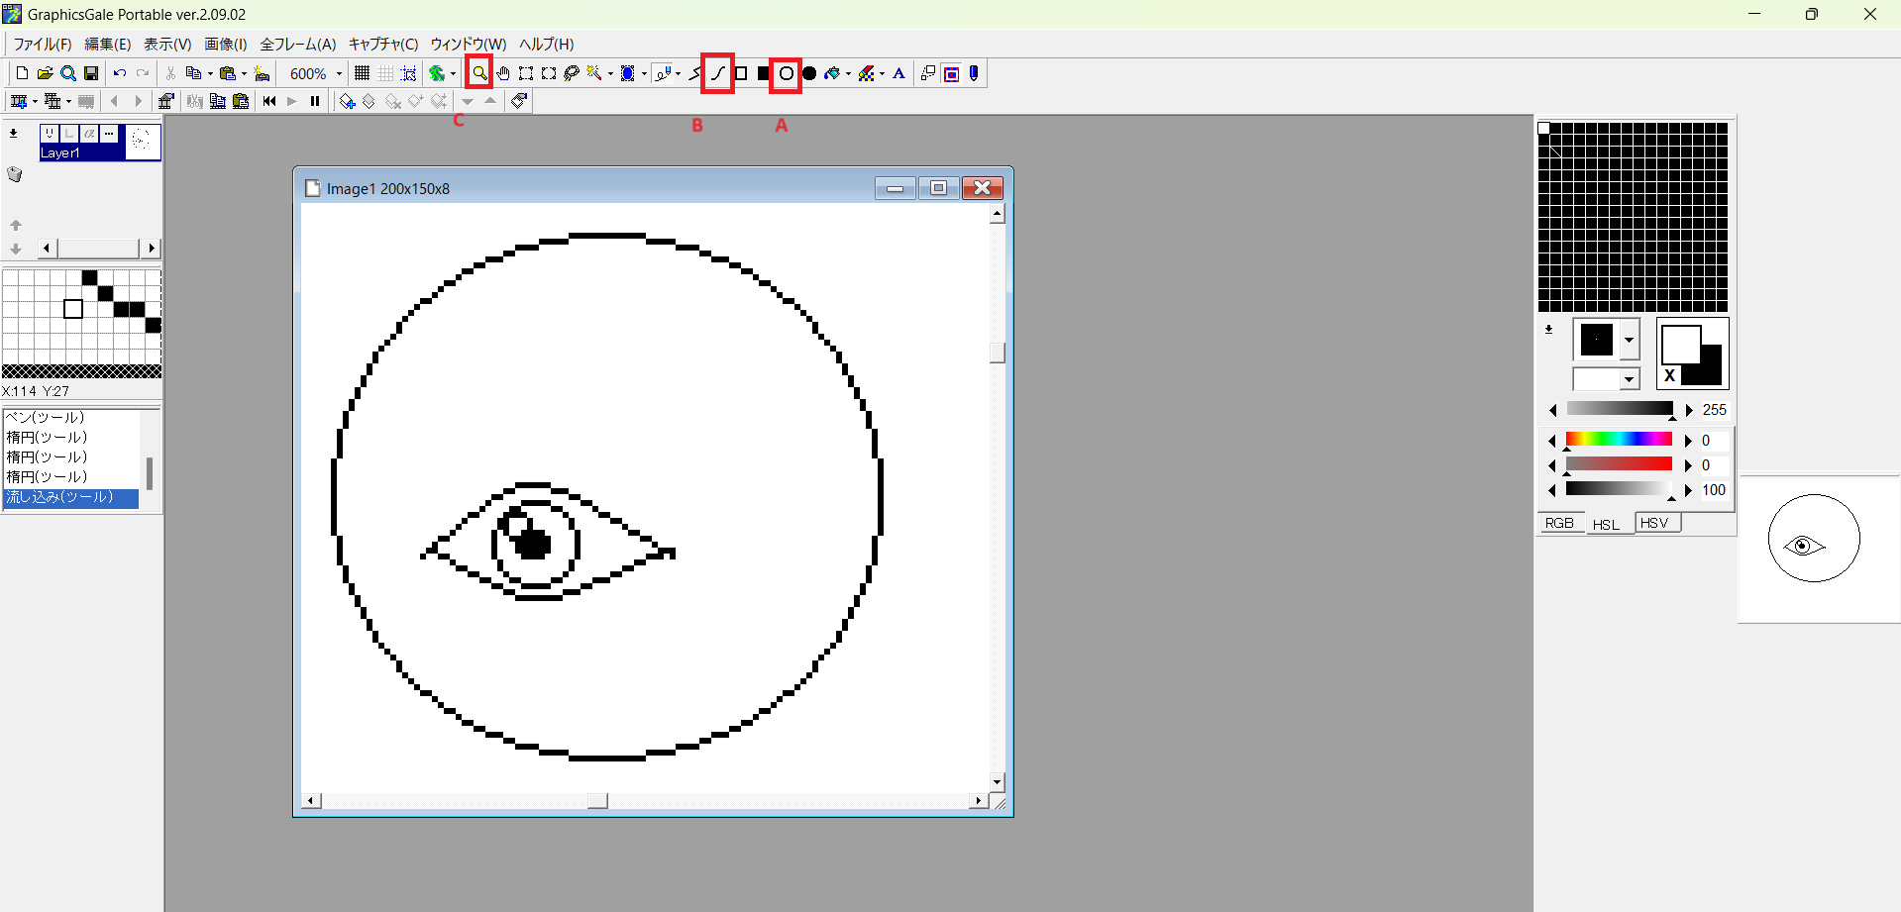Viewport: 1901px width, 912px height.
Task: Toggle the grid display
Action: coord(362,73)
